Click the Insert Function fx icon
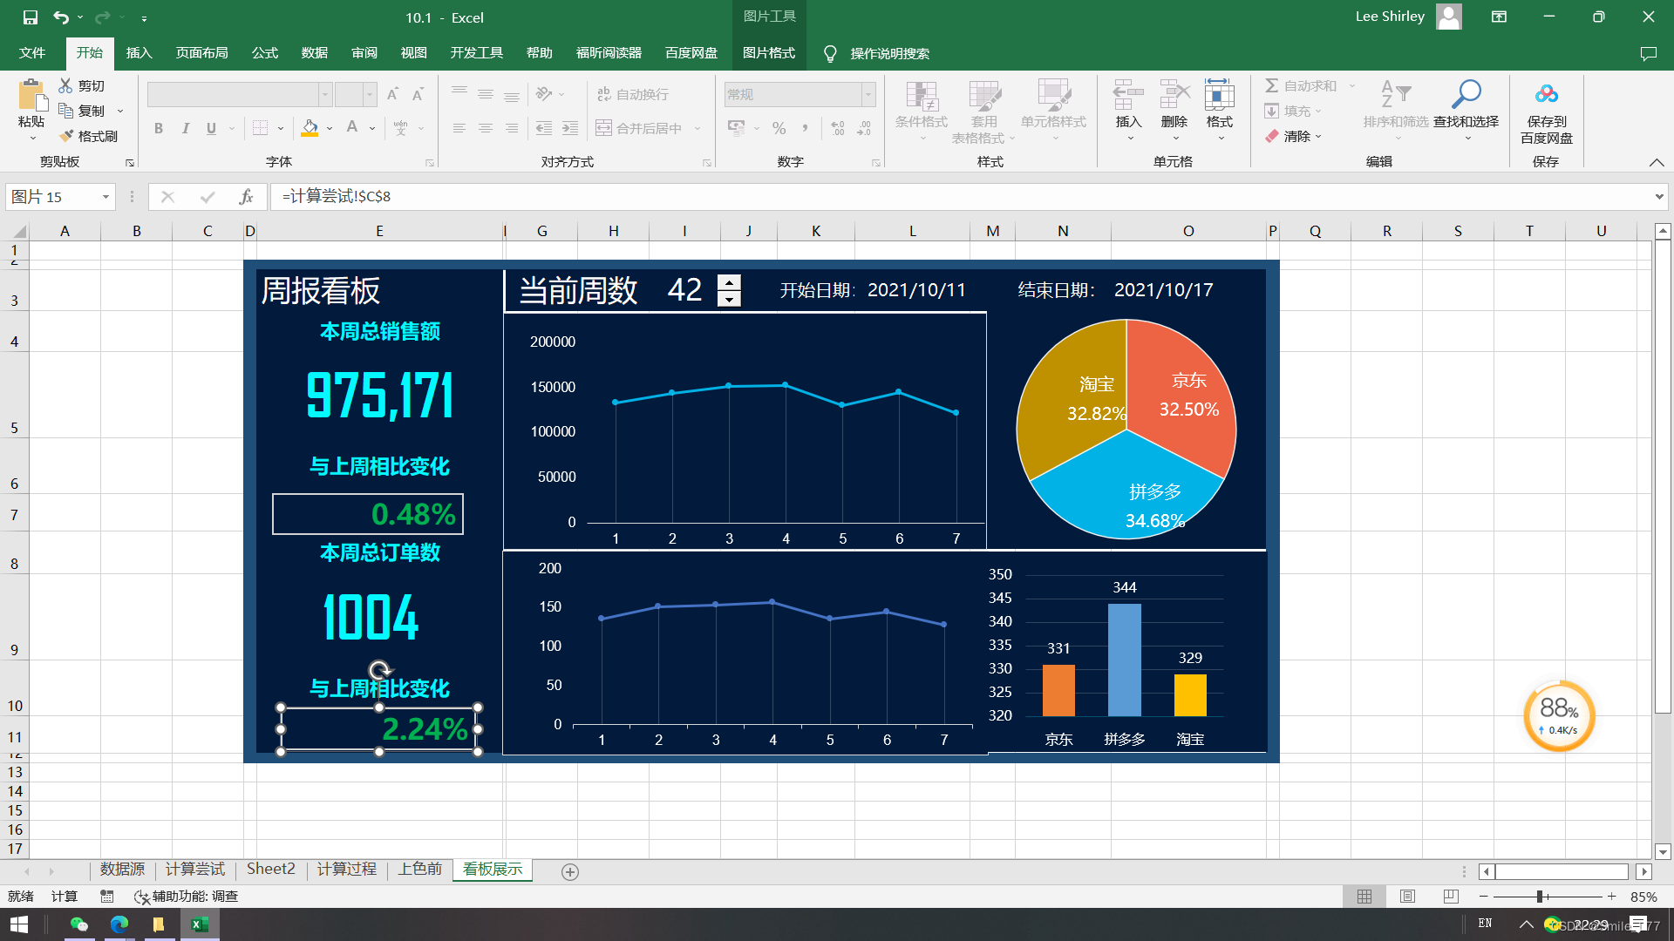The height and width of the screenshot is (941, 1674). point(246,197)
